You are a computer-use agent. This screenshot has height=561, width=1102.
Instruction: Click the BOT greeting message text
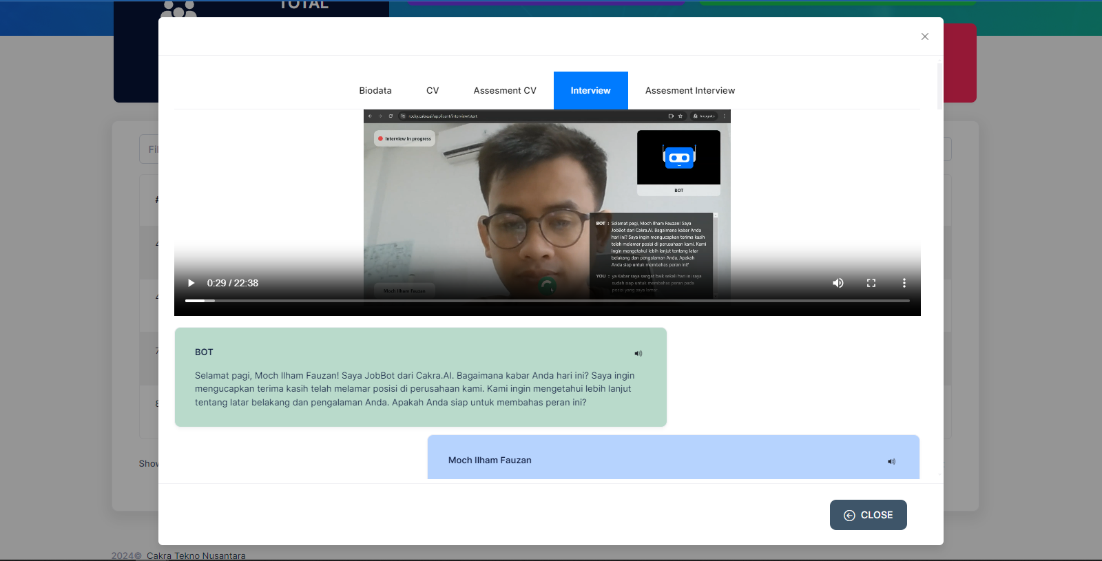415,389
